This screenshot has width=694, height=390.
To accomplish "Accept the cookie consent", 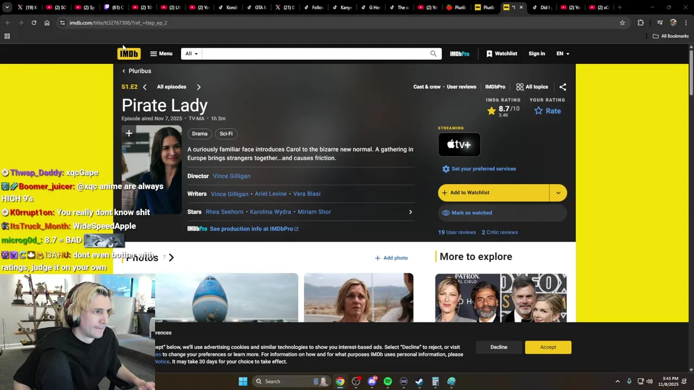I will [548, 347].
